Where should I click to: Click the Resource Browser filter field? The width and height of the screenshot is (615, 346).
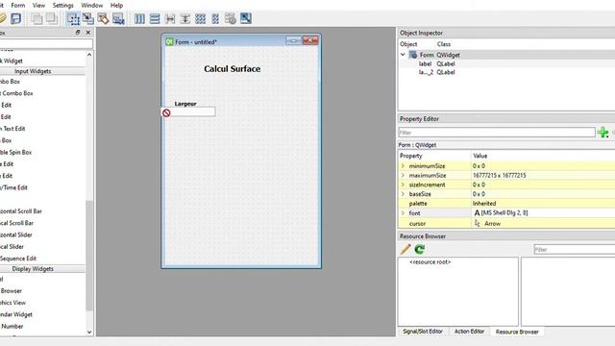[x=575, y=250]
